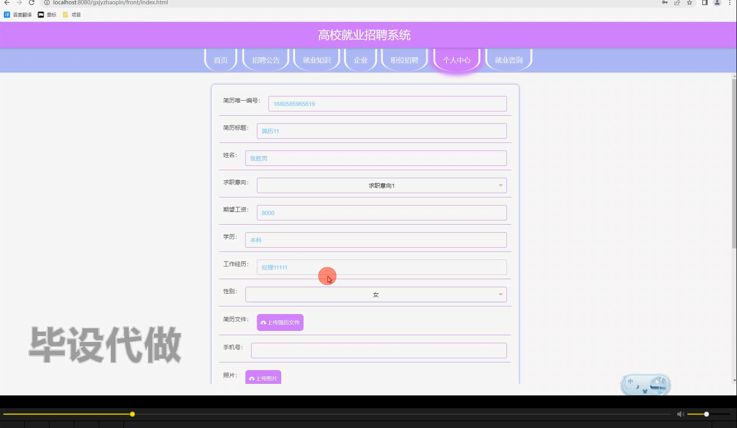Screen dimensions: 737x428
Task: Click the 上传简历文件 upload button
Action: coord(280,322)
